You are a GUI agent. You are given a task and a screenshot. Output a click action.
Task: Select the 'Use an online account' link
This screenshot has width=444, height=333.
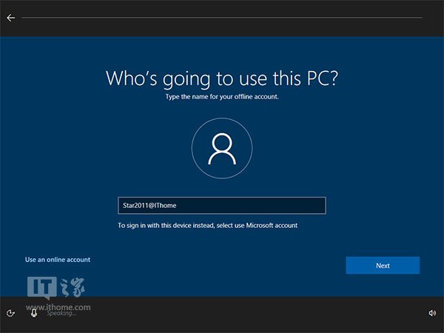click(58, 260)
